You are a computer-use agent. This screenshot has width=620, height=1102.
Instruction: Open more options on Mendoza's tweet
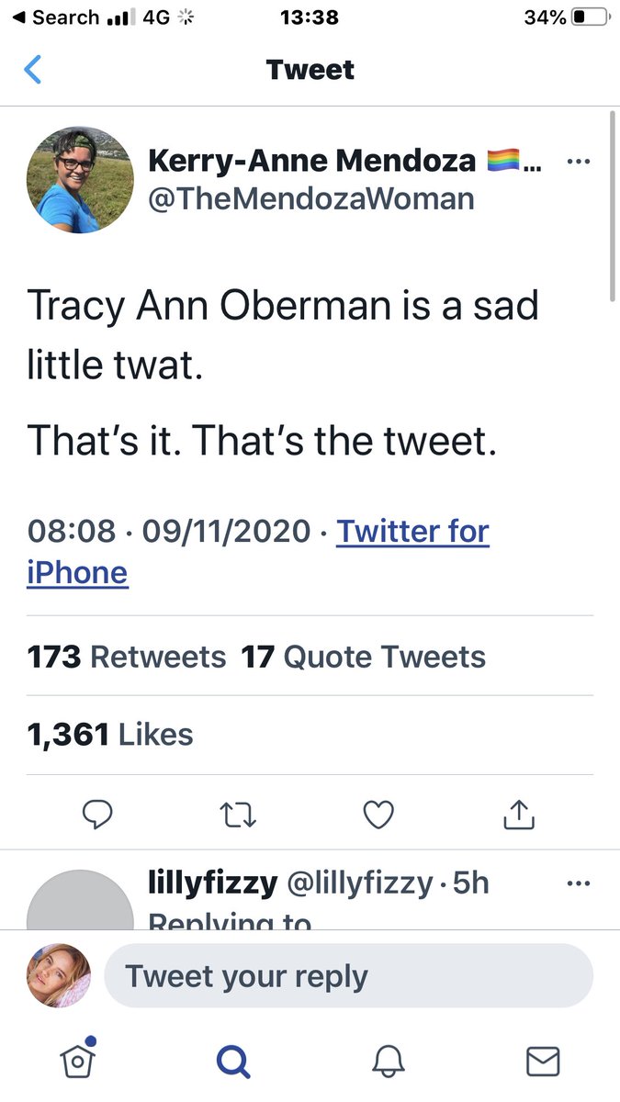(578, 163)
